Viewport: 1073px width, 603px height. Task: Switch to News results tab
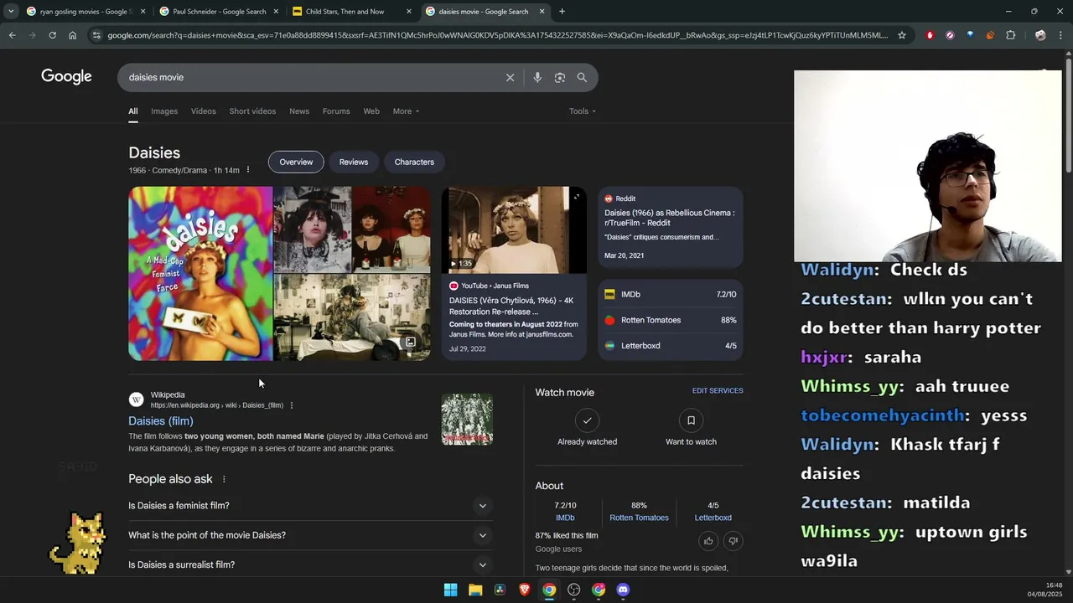[x=299, y=111]
